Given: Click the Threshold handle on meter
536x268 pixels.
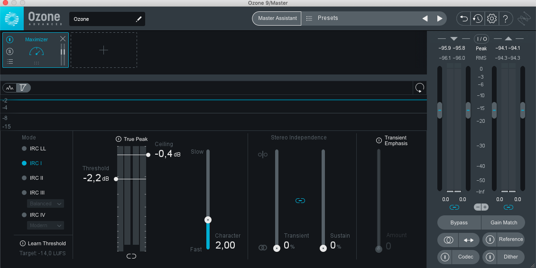Looking at the screenshot, I should [116, 179].
